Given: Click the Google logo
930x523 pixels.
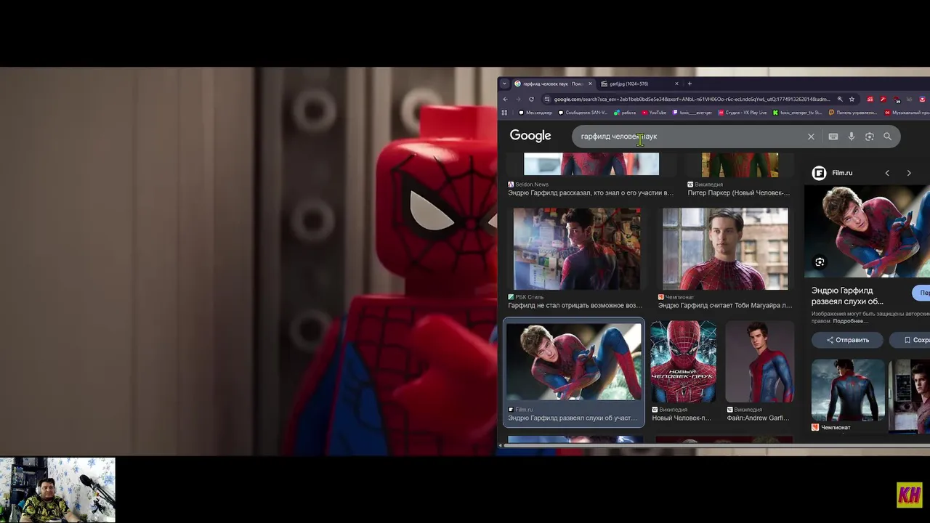Looking at the screenshot, I should pos(530,136).
